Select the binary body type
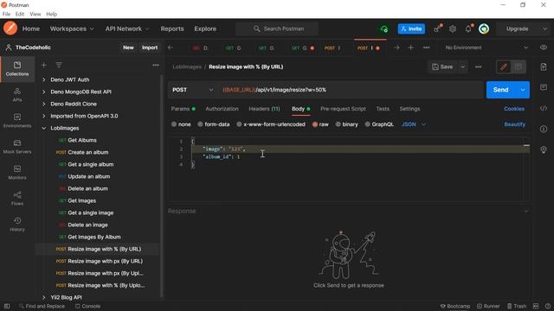554x311 pixels. [346, 124]
